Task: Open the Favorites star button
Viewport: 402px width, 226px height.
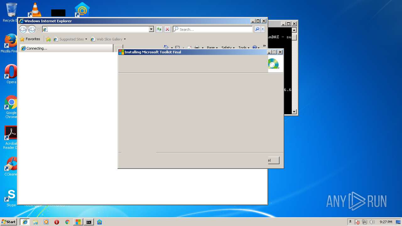Action: click(x=30, y=39)
